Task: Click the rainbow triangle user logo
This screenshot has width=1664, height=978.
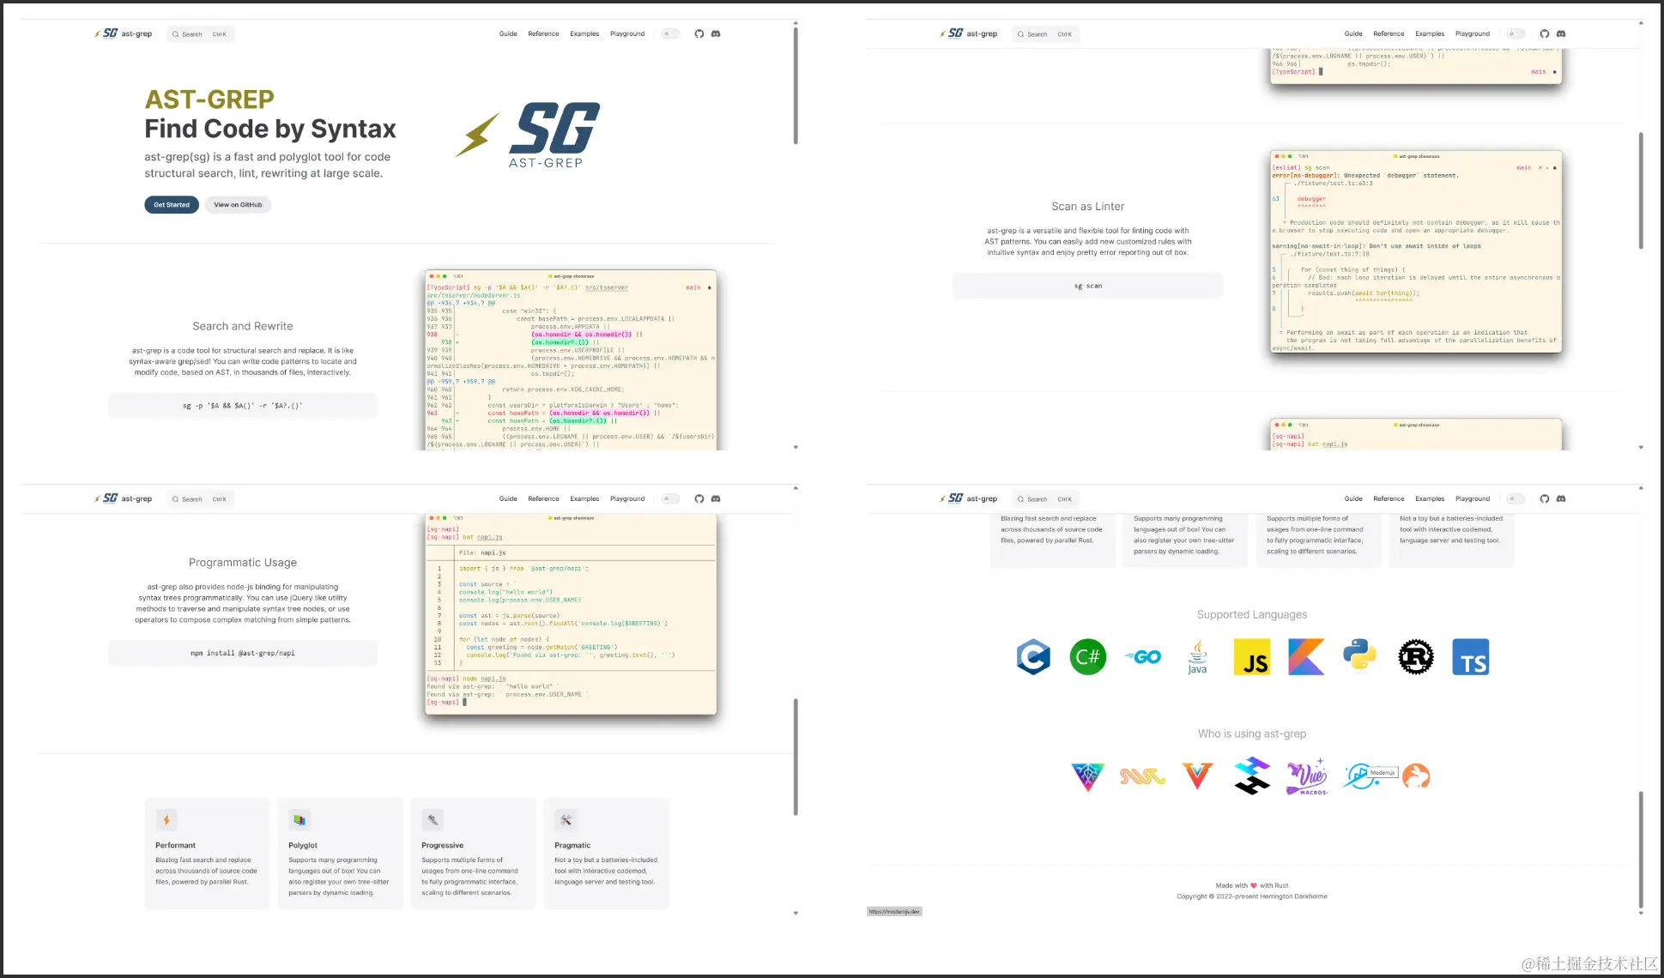Action: 1087,776
